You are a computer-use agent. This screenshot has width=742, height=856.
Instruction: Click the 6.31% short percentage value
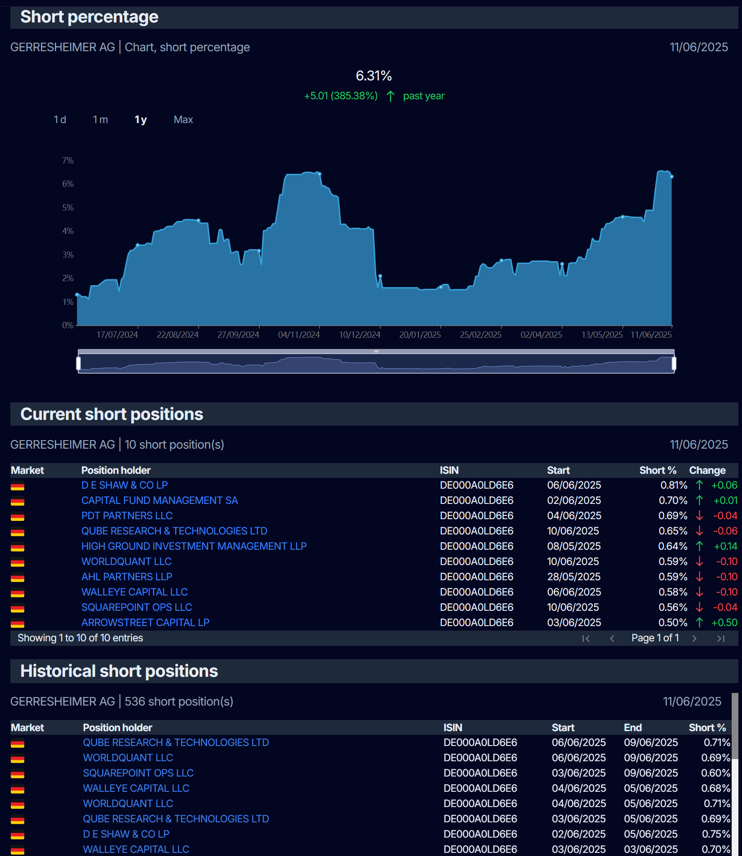(x=374, y=75)
